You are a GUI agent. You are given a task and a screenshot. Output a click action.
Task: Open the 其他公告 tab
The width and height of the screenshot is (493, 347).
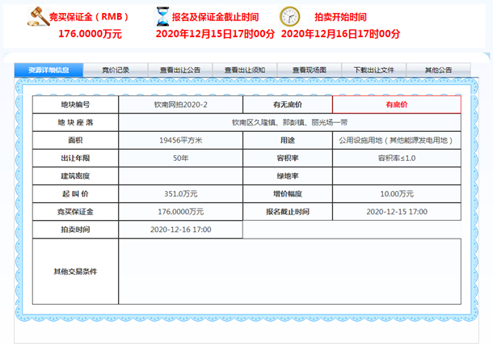tap(438, 70)
